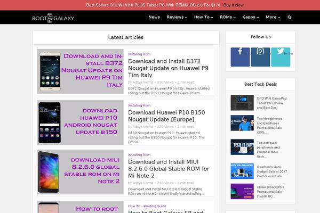Click the B150 Nougat P10 excerpt text
The width and height of the screenshot is (320, 213).
coord(166,137)
